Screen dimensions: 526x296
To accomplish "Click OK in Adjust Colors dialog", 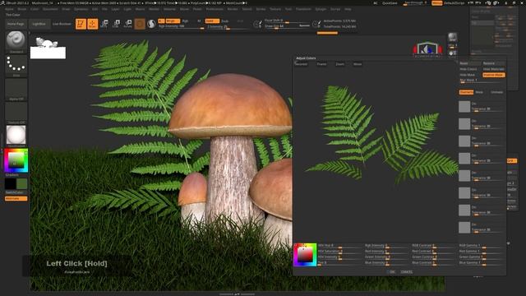I will click(x=392, y=272).
